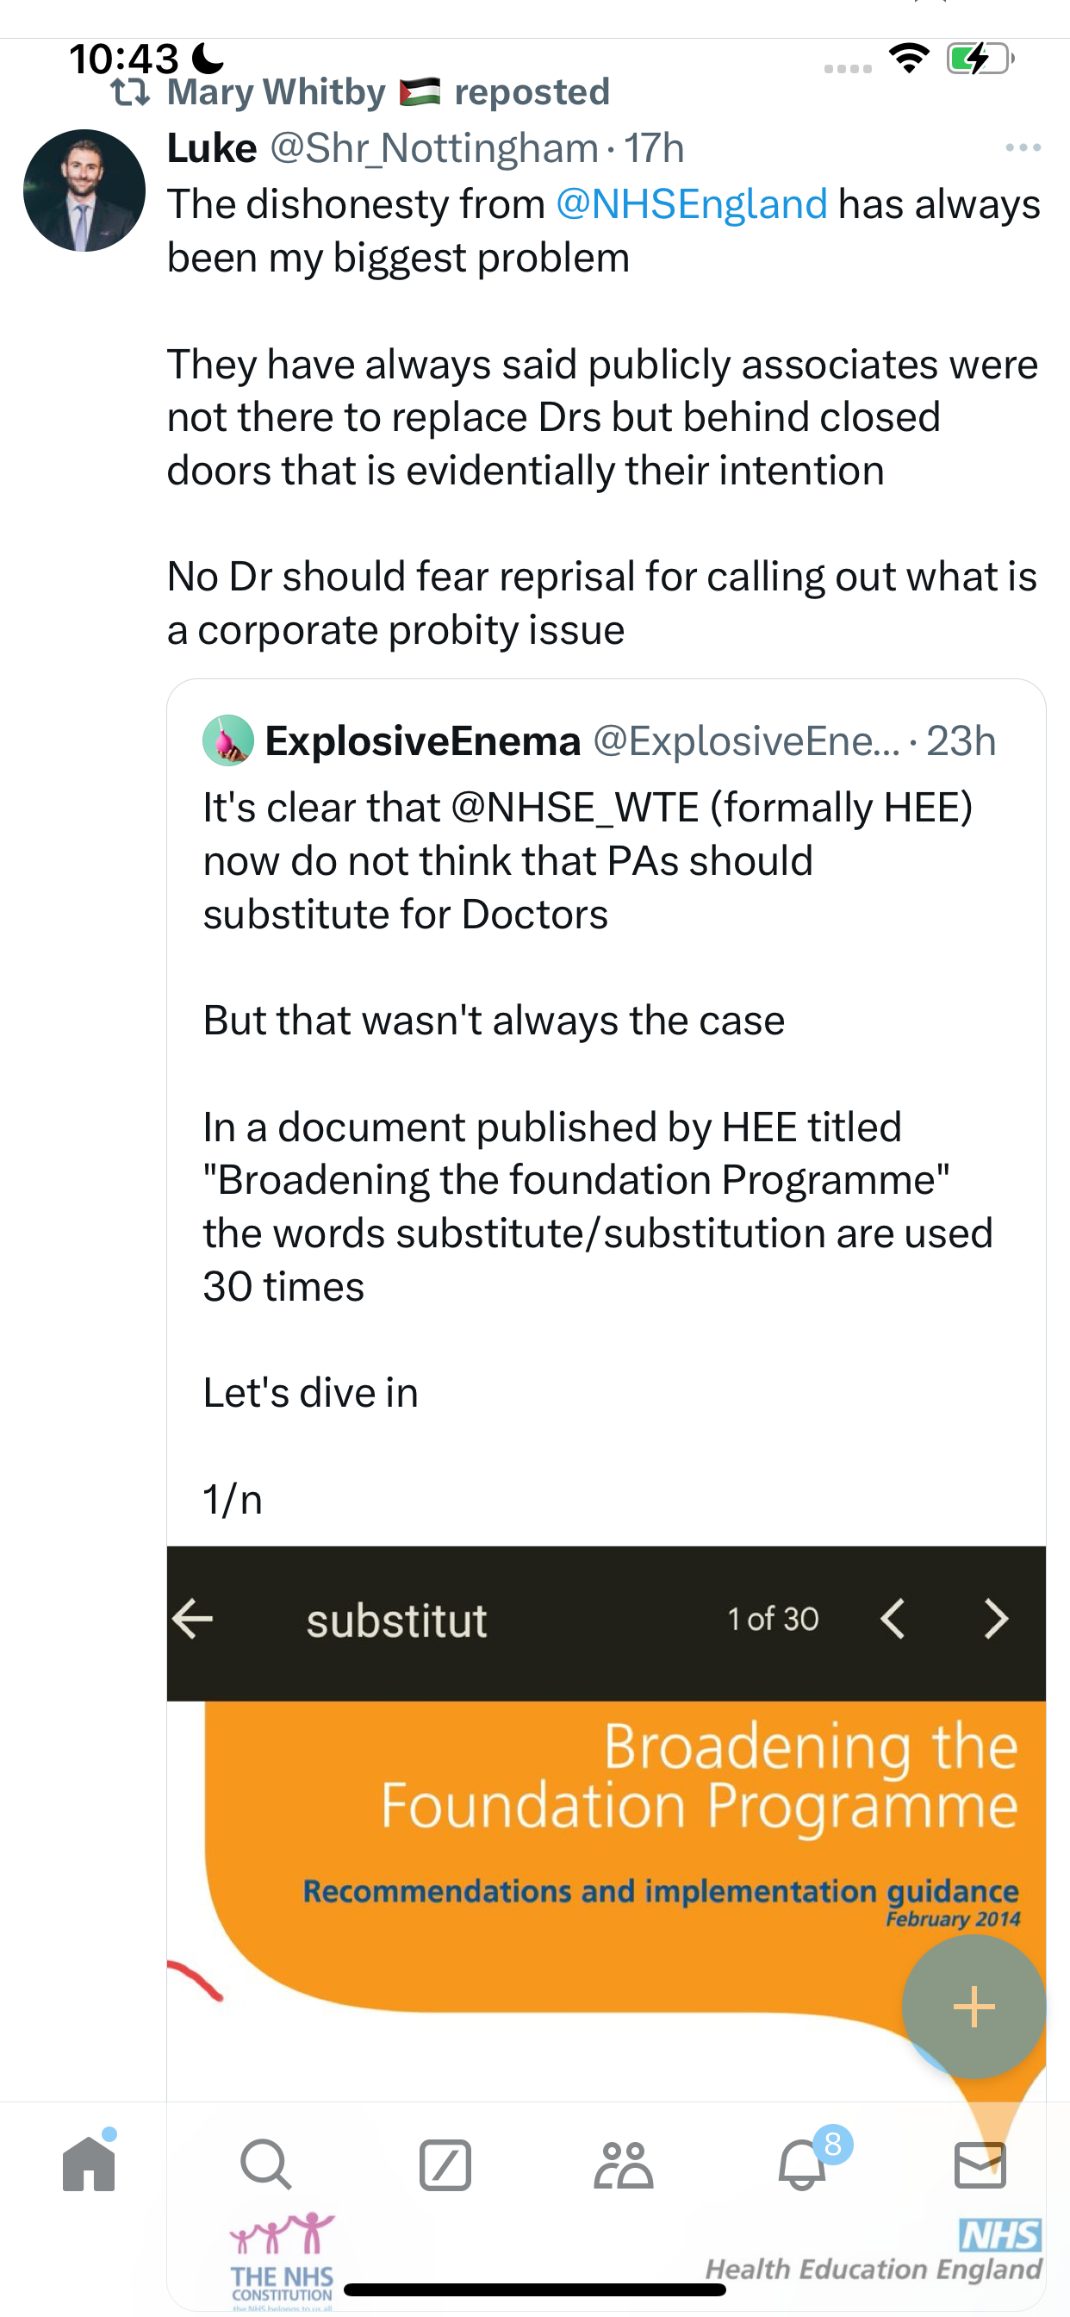Open Notifications bell with 8 badge
This screenshot has width=1070, height=2317.
pyautogui.click(x=803, y=2163)
